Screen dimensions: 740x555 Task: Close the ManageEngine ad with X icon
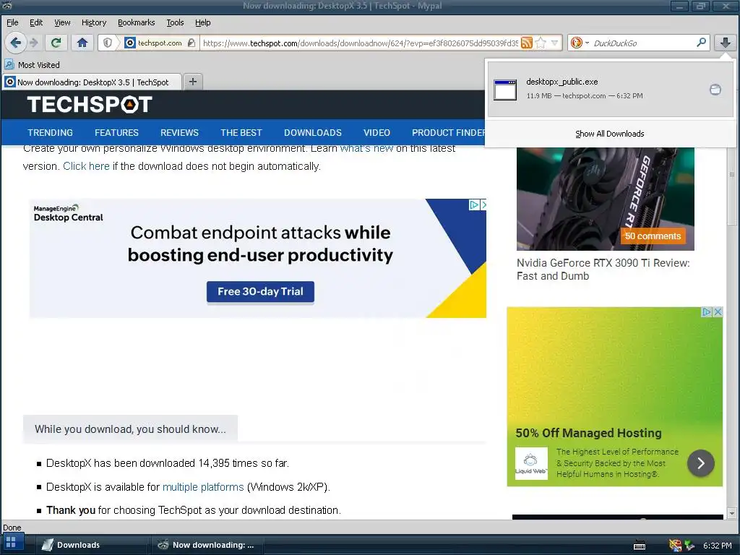[483, 205]
